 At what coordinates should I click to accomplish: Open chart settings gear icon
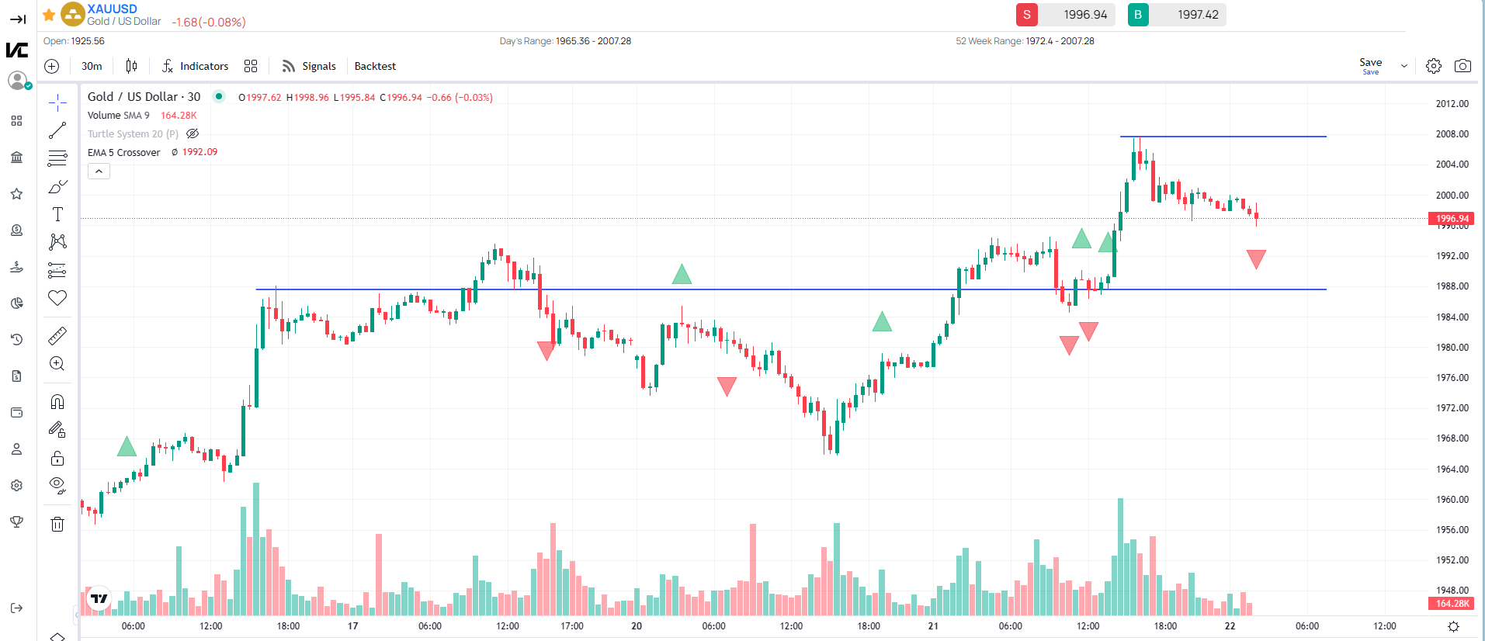[x=1434, y=66]
